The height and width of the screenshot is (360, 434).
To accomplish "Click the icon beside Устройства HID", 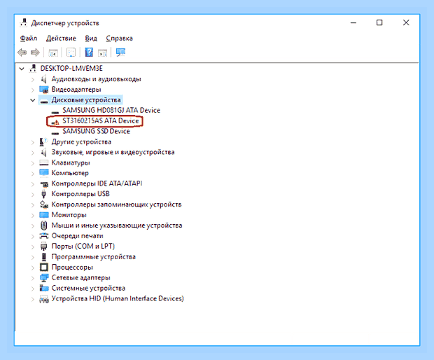I will (x=43, y=299).
